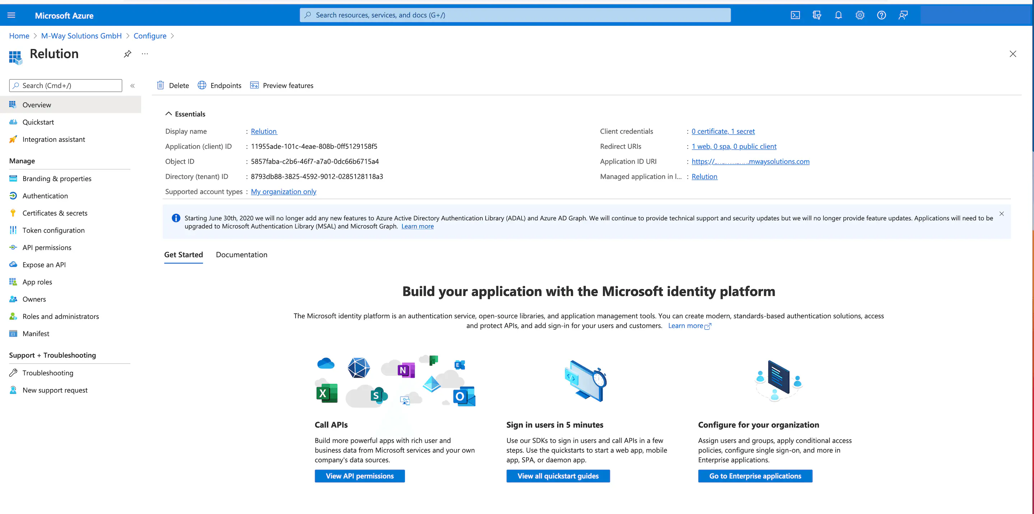Dismiss the ADAL info banner

pos(1001,214)
